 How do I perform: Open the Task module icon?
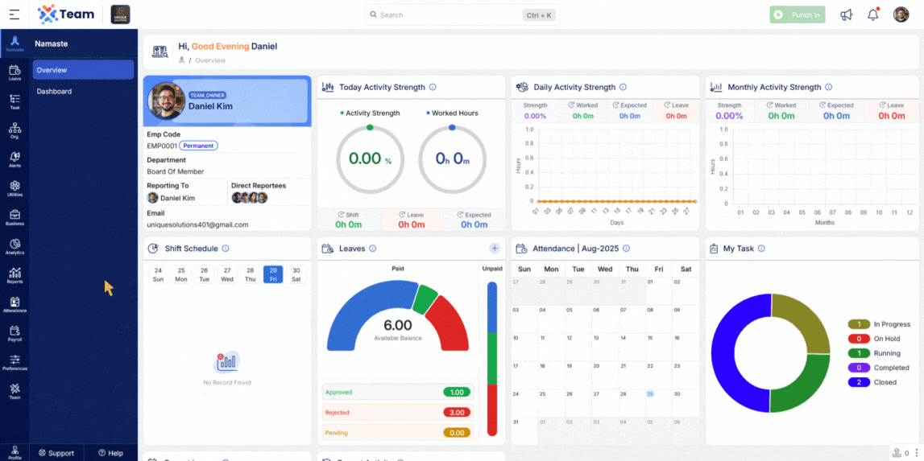15,101
